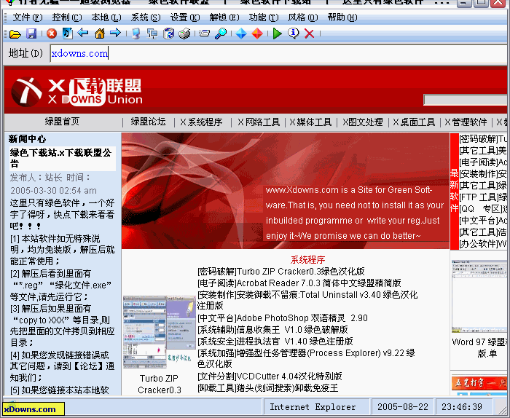Click the green play triangle icon
The height and width of the screenshot is (418, 510).
coord(277,33)
